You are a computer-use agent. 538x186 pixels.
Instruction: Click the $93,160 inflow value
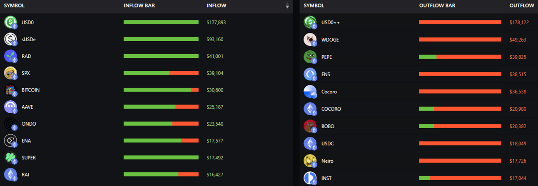click(x=215, y=39)
